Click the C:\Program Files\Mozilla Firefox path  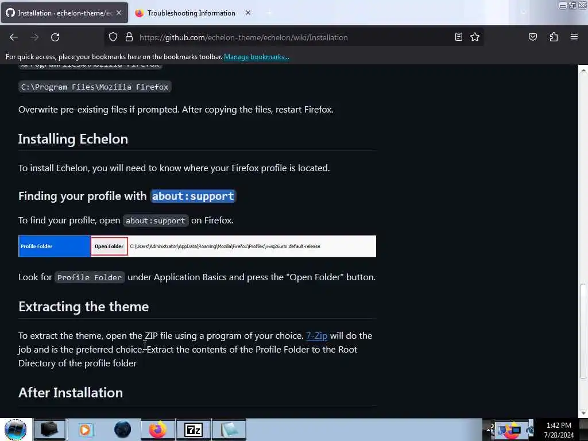95,87
